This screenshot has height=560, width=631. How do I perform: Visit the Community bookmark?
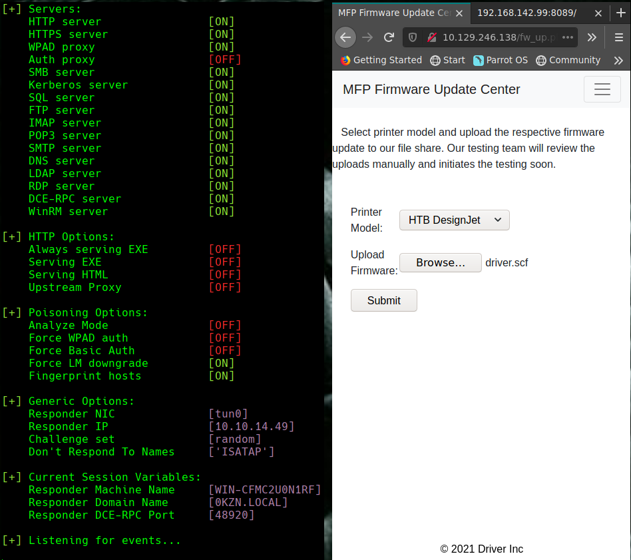click(568, 60)
